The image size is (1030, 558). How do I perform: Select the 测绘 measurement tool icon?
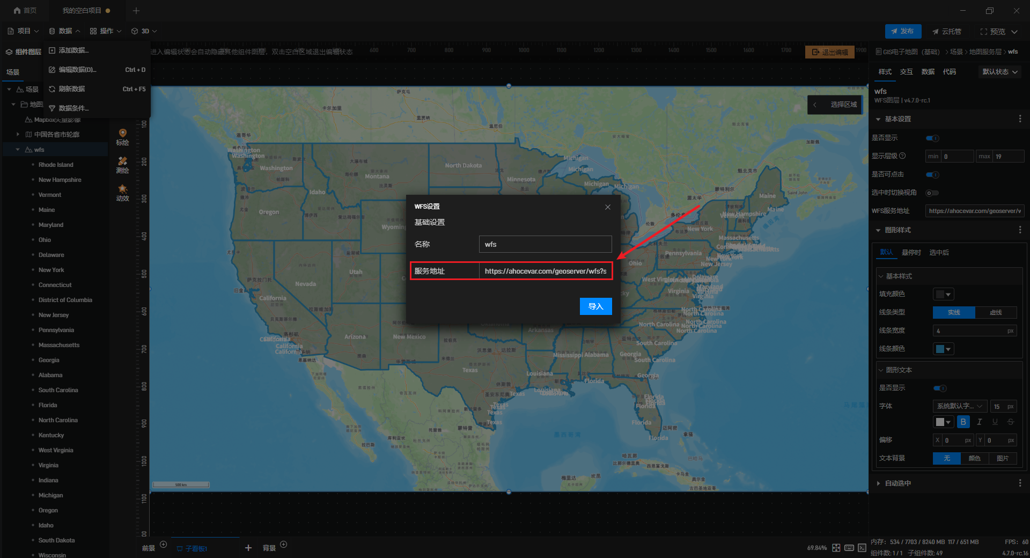[x=122, y=164]
